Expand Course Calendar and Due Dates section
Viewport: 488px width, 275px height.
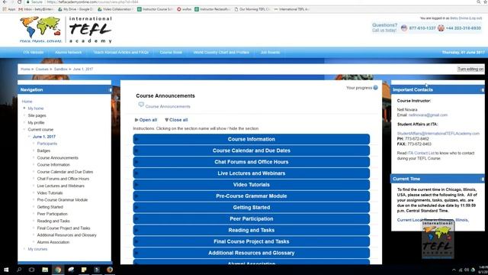point(252,150)
